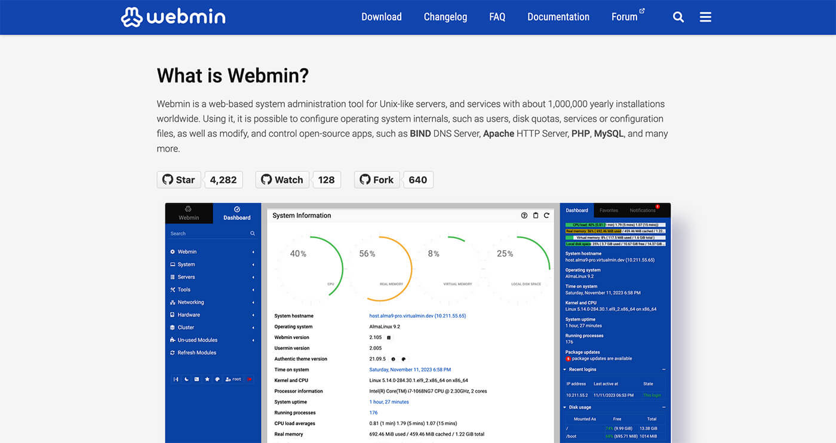This screenshot has width=836, height=443.
Task: Open the hamburger menu in header
Action: [x=705, y=17]
